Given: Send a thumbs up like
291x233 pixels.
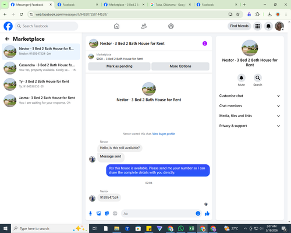Looking at the screenshot, I should (207, 214).
